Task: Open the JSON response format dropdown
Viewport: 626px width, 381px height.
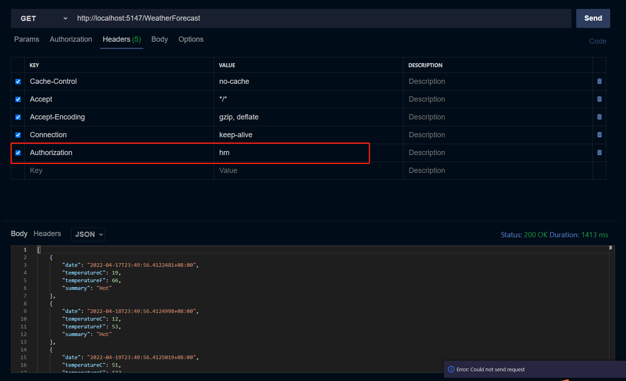Action: pos(88,234)
